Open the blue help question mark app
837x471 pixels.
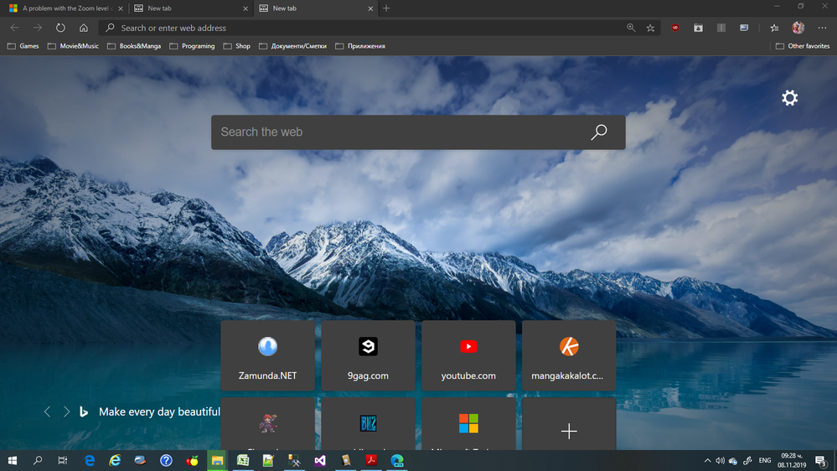pyautogui.click(x=166, y=460)
